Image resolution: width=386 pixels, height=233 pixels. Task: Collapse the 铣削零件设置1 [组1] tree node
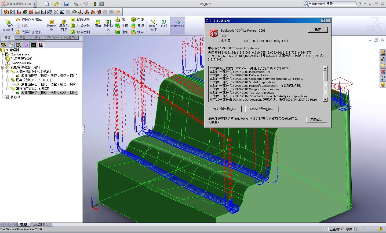coord(3,67)
